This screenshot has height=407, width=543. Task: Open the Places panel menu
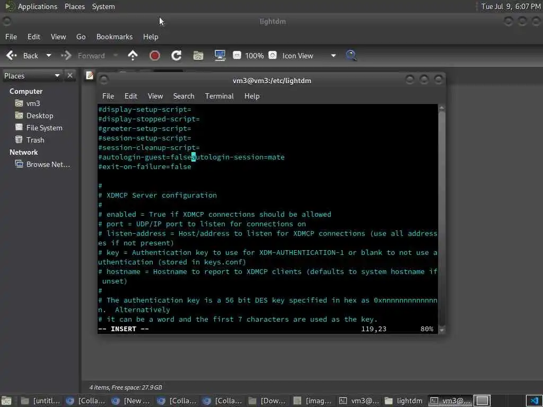click(74, 6)
